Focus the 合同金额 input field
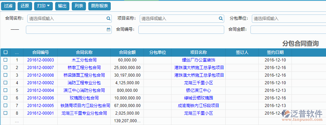326x125 pixels. pos(288,30)
